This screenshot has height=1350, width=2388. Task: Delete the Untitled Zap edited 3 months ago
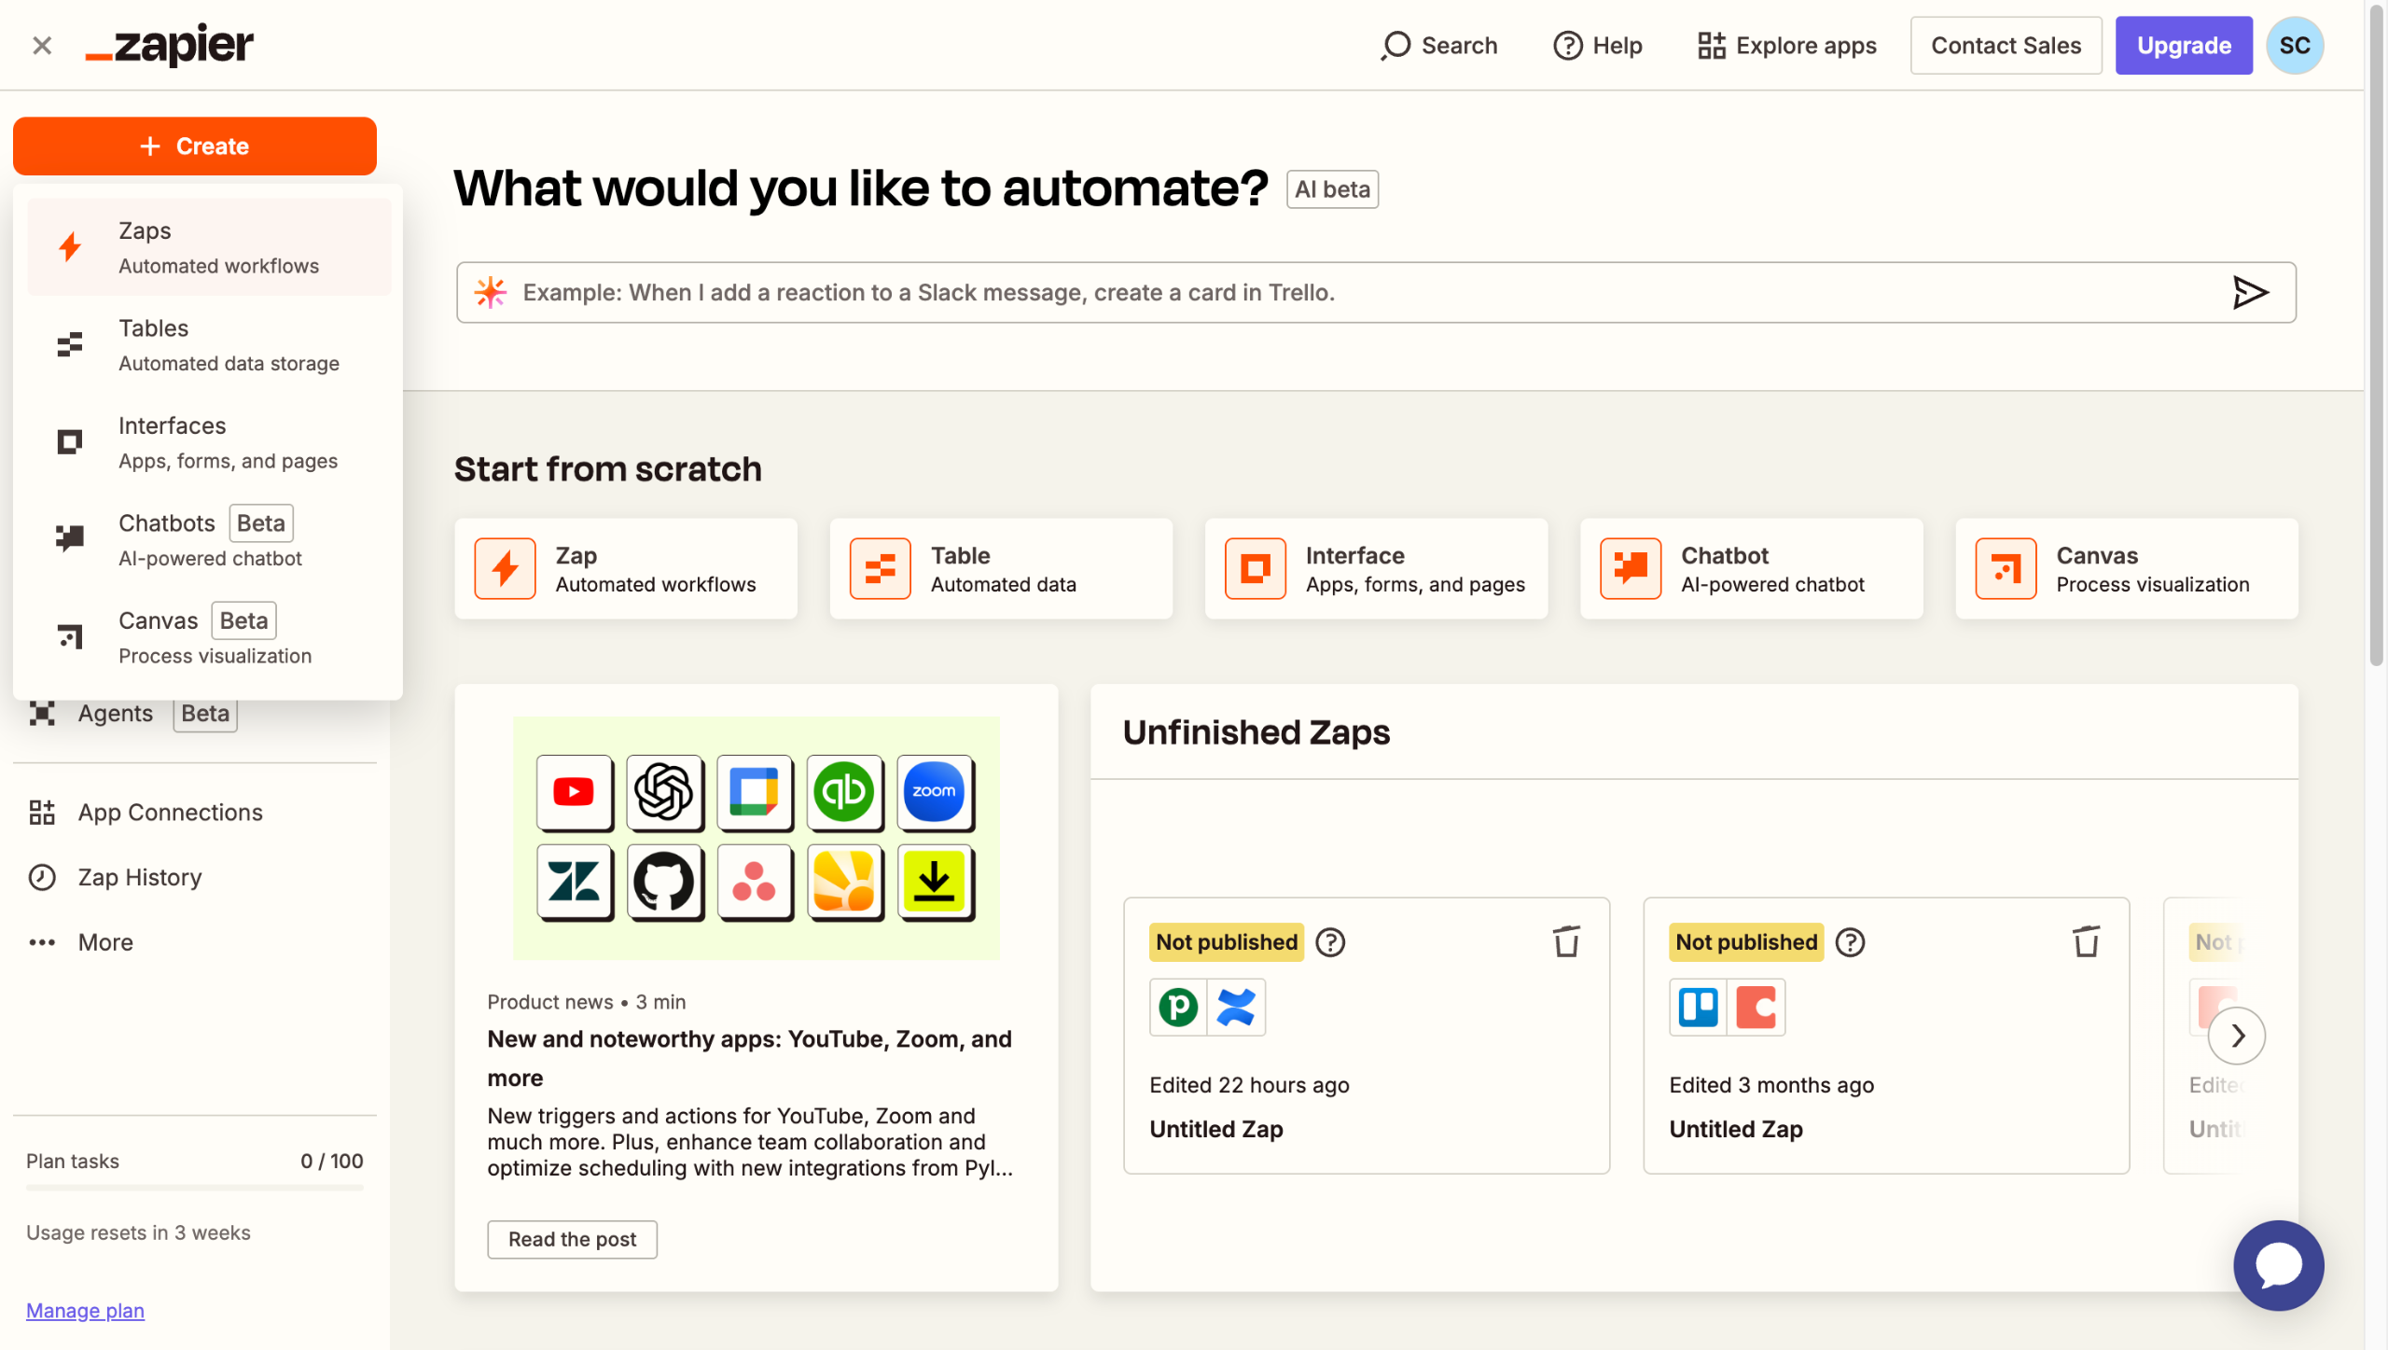[x=2086, y=941]
